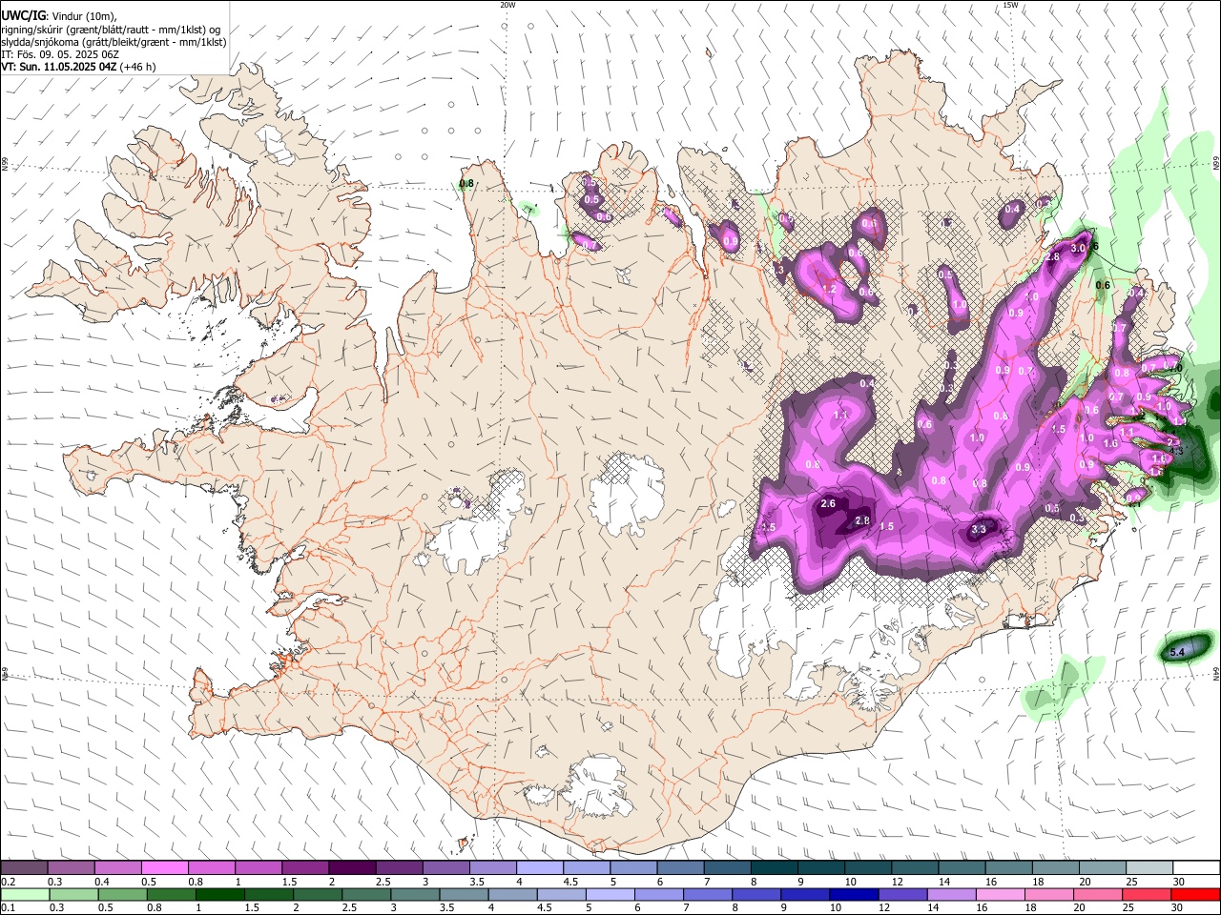Screen dimensions: 1221x915
Task: Click the UWC/IG Vindur (10m) title text
Action: pos(58,16)
